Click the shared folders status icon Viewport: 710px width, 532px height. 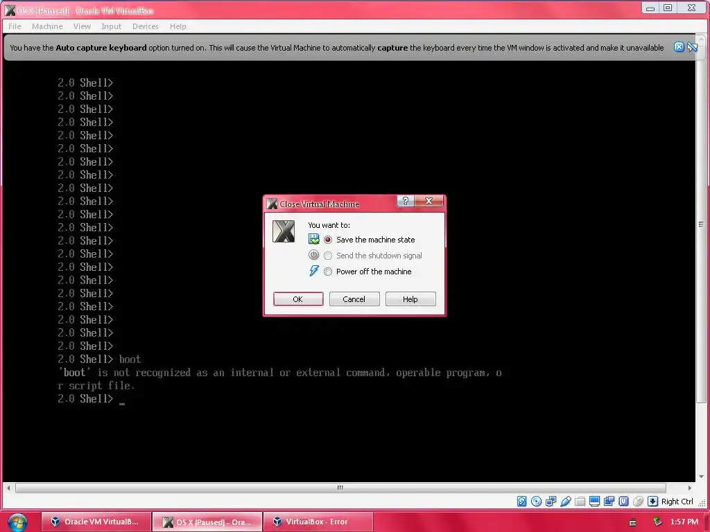pos(580,502)
